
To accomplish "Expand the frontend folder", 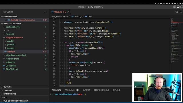I will pos(10,34).
